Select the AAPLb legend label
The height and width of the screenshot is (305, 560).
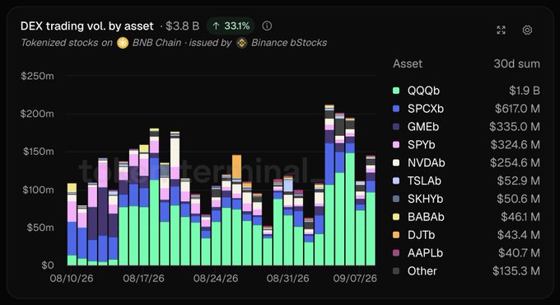tap(426, 253)
